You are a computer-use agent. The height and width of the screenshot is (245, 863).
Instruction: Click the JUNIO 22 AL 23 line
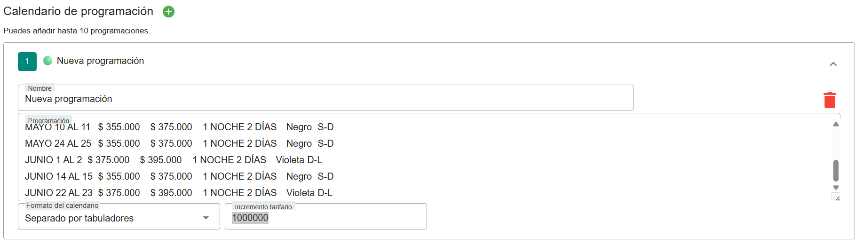click(179, 193)
